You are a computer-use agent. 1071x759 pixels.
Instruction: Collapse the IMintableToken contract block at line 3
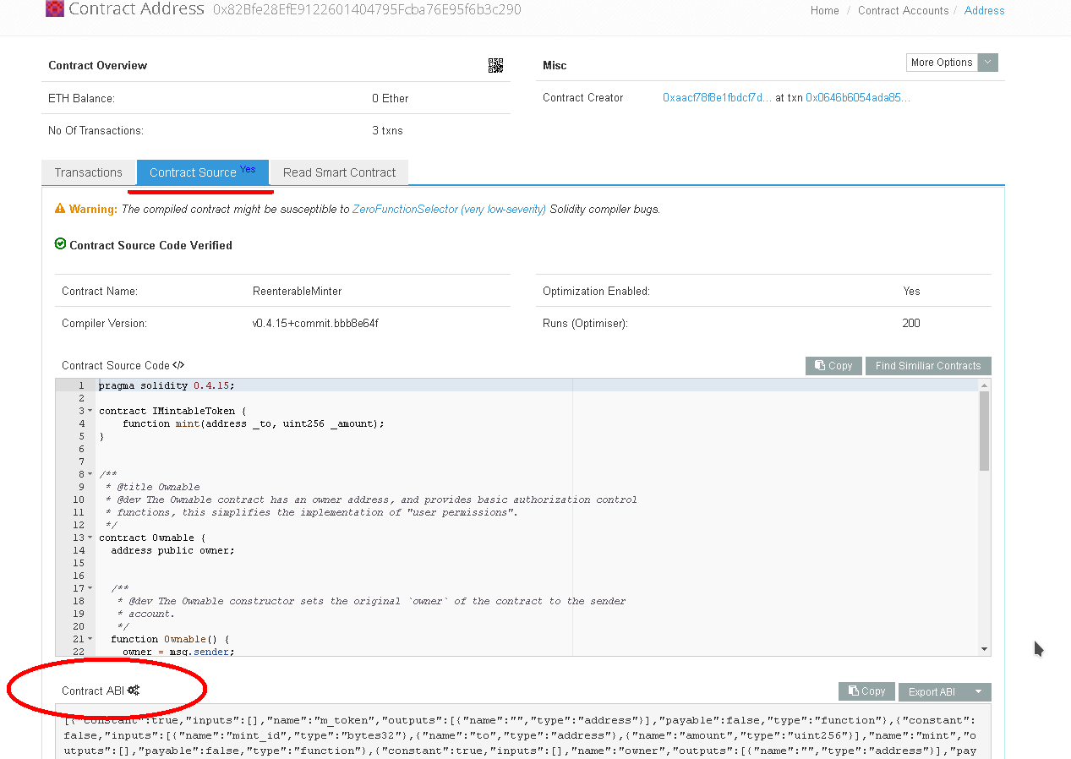90,410
